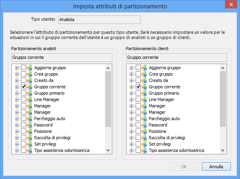
Task: Click the Crea gruppo icon in clienti list
Action: [144, 74]
